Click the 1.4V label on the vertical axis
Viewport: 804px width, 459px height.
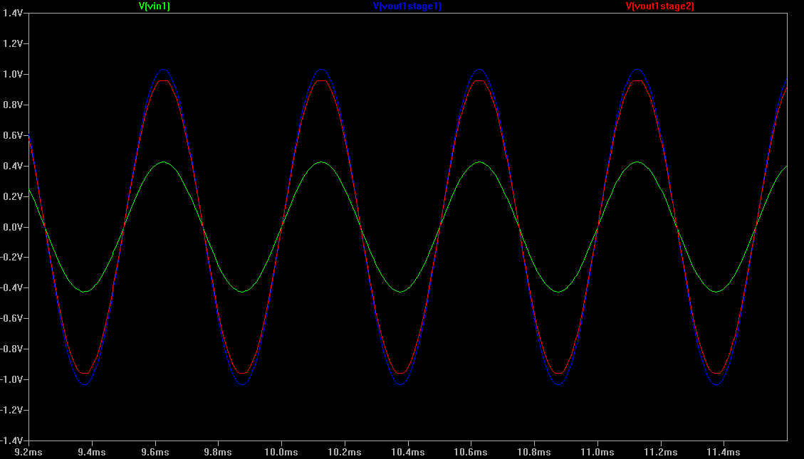pyautogui.click(x=13, y=13)
